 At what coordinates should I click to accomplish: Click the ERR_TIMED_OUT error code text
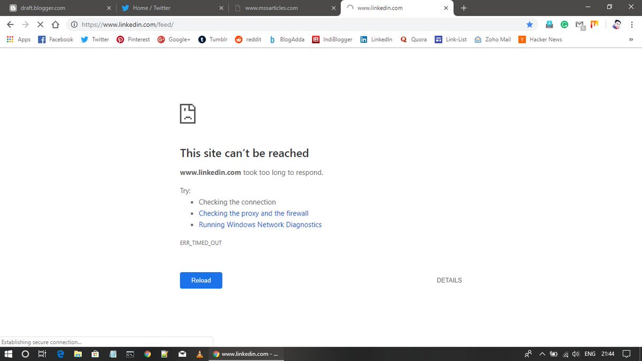[201, 243]
